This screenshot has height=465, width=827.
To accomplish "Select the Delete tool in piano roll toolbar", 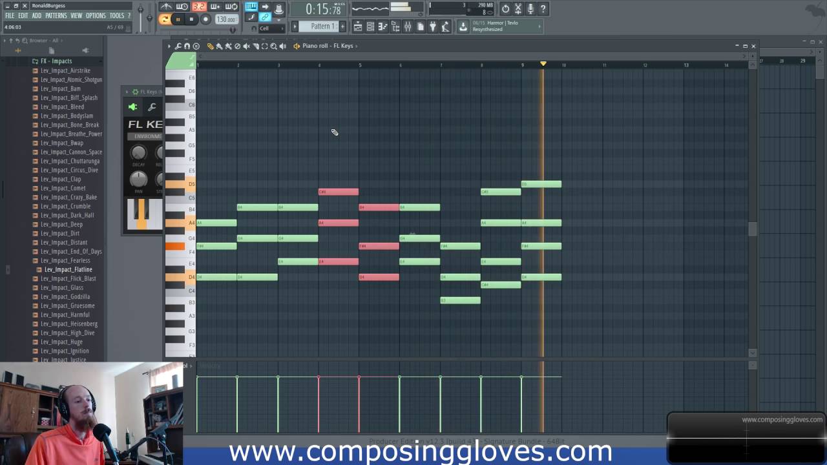I will [x=237, y=46].
